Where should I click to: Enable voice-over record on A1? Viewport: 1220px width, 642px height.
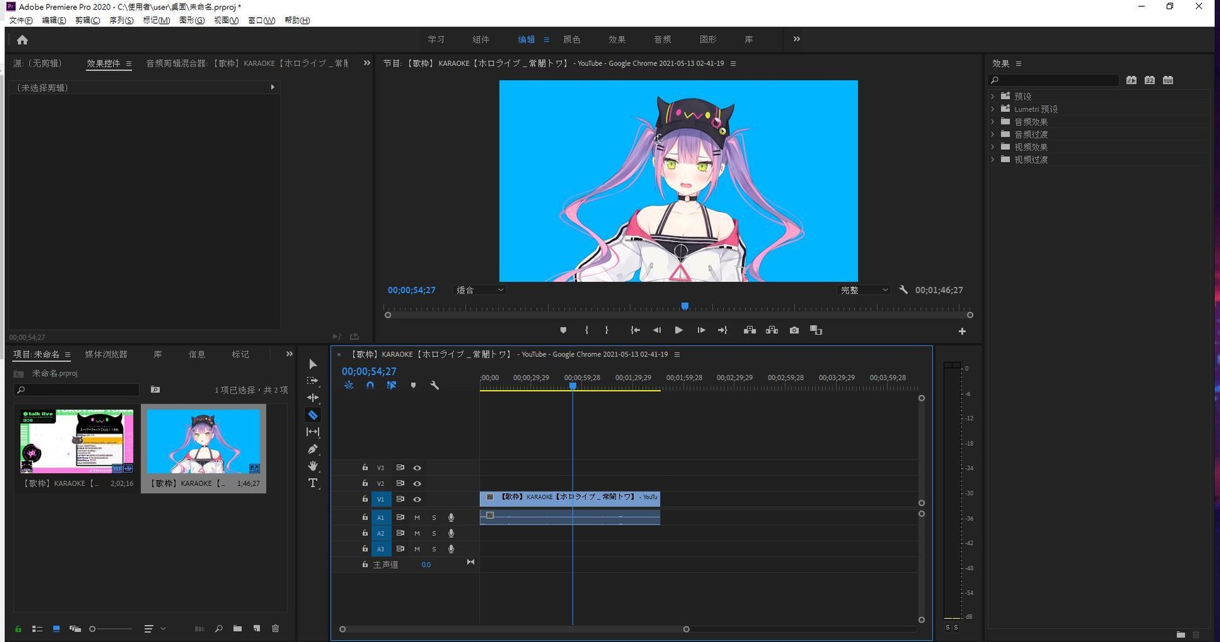(451, 518)
